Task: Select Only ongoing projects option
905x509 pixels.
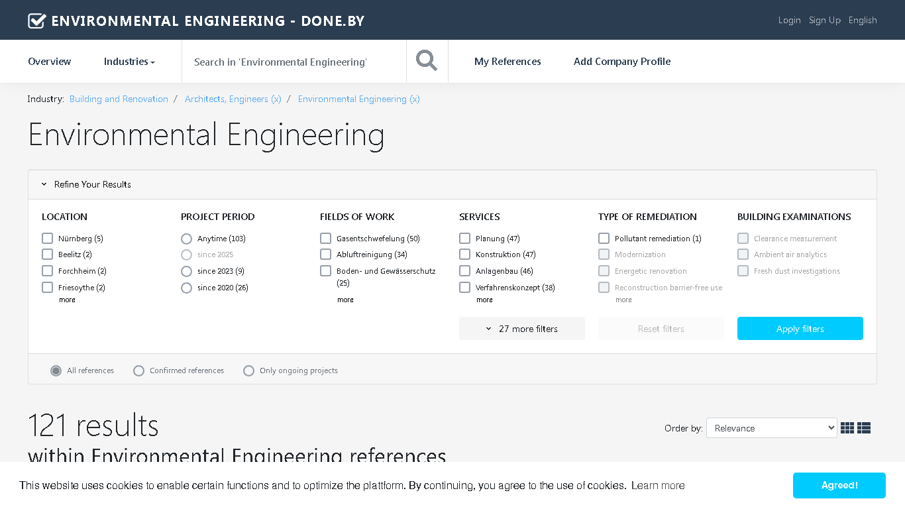Action: (x=248, y=370)
